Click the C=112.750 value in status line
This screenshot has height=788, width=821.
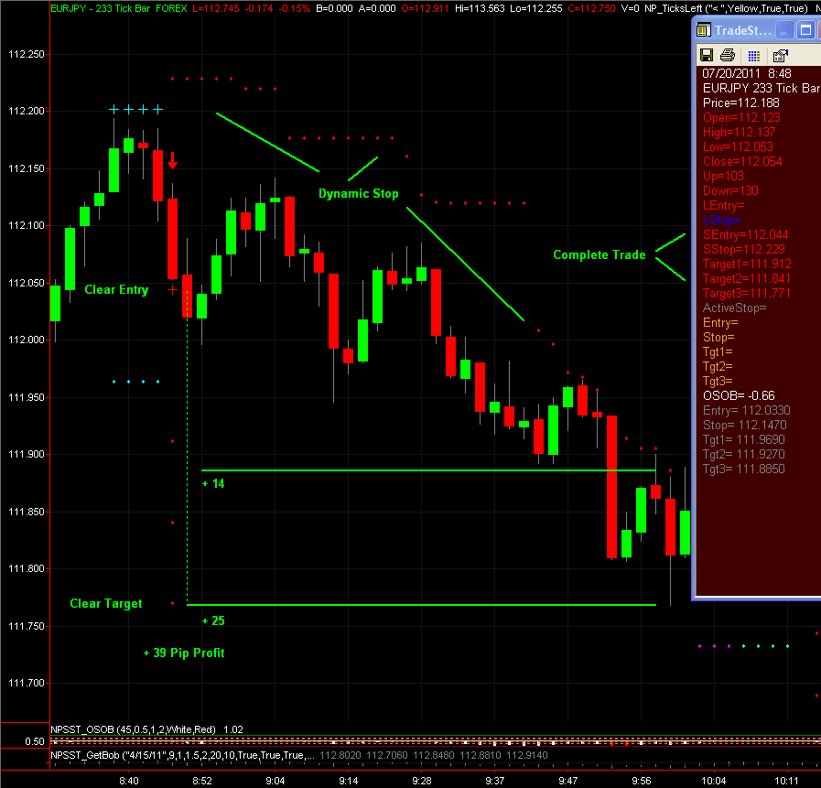591,8
